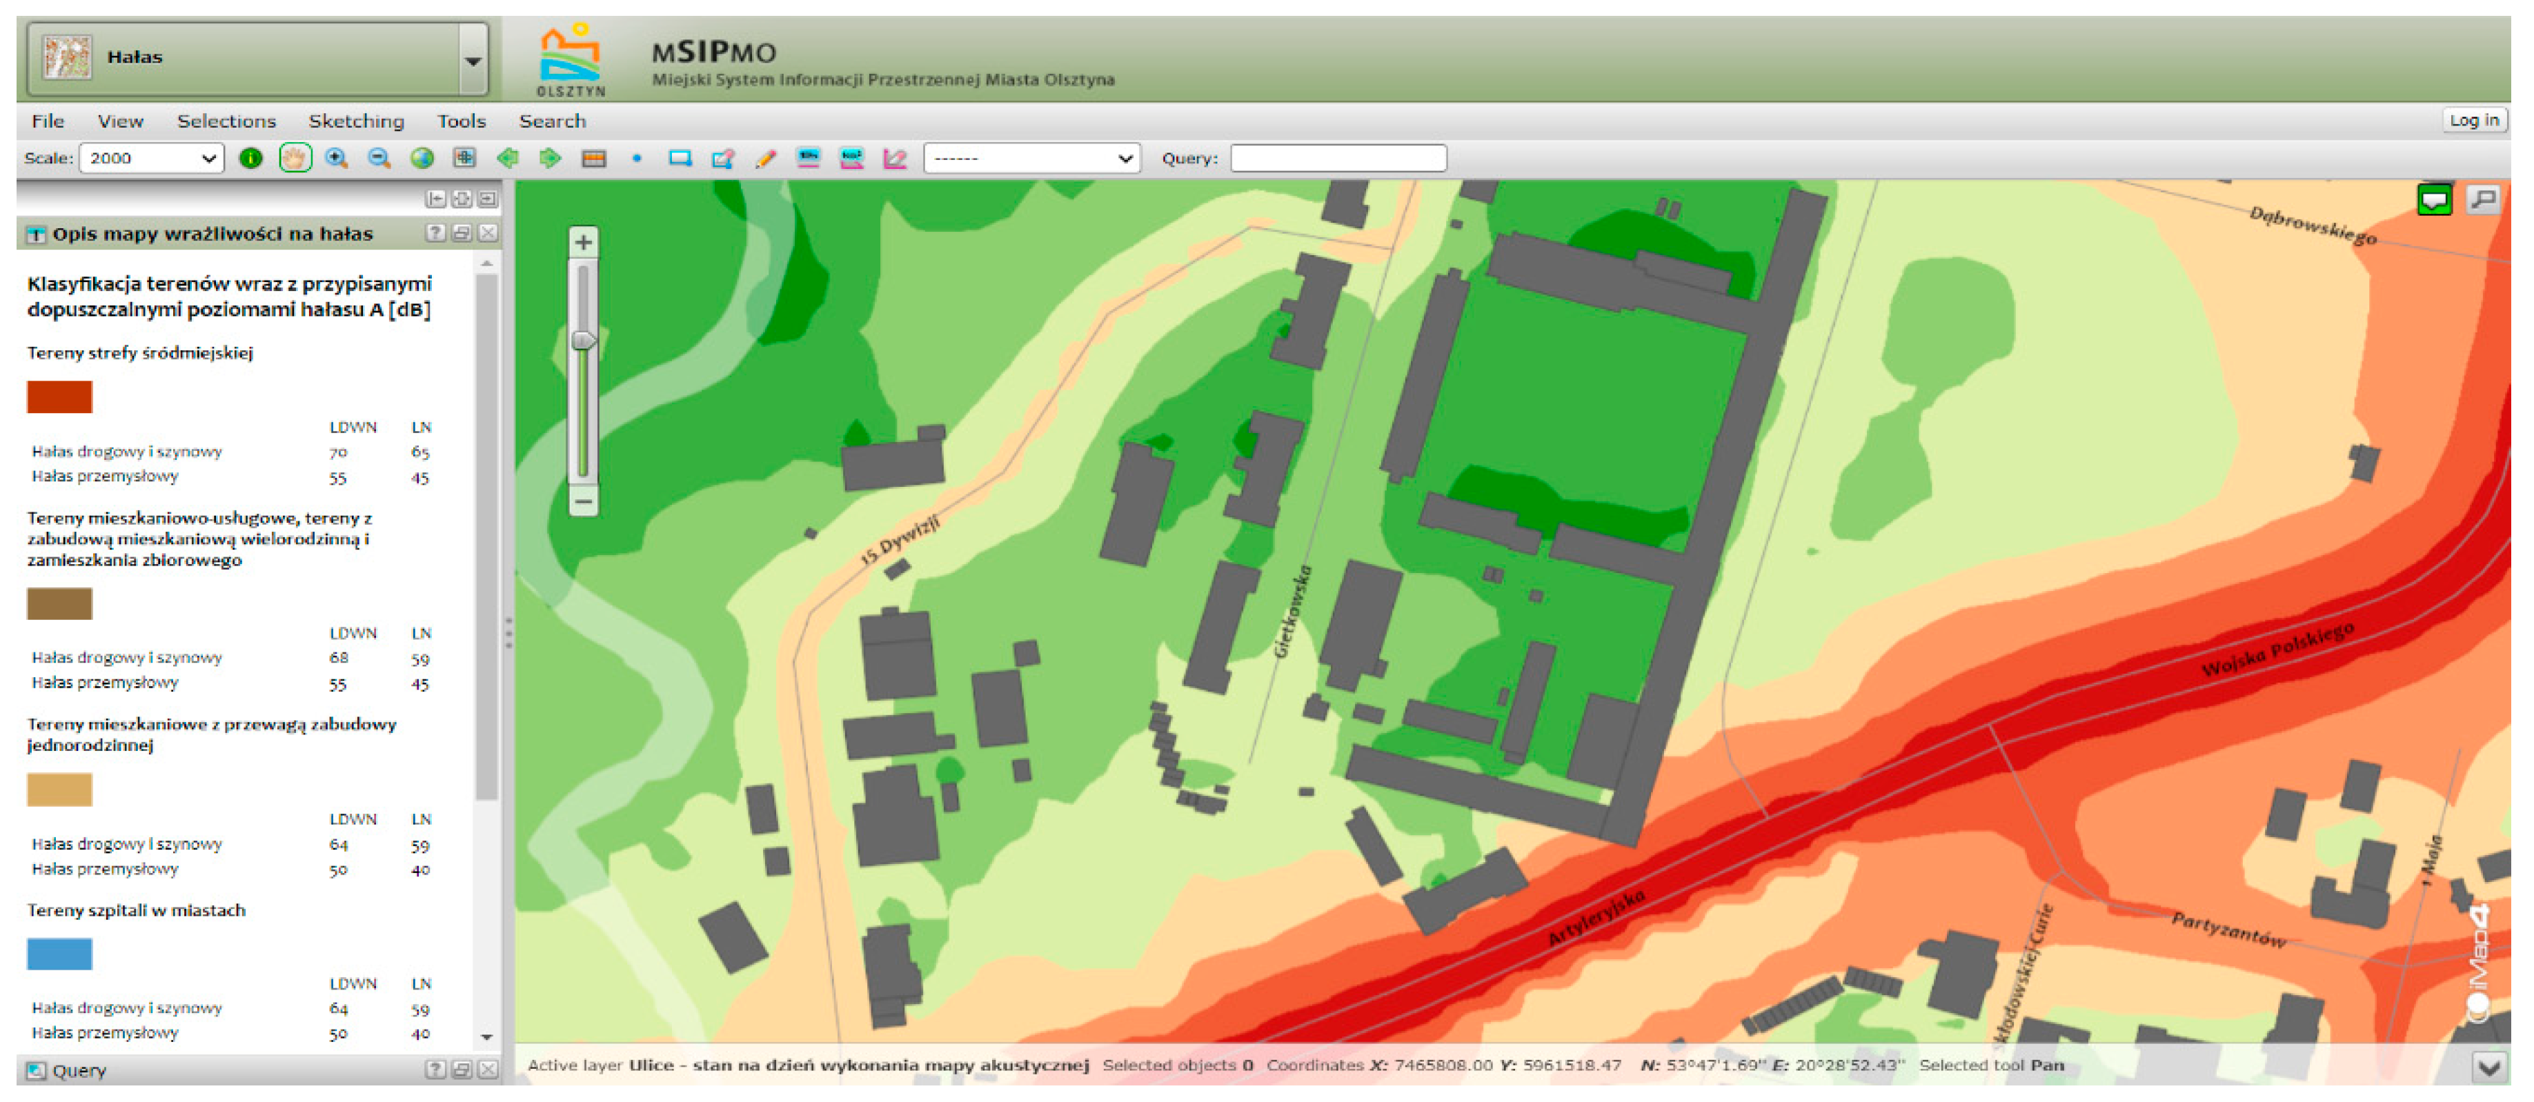Image resolution: width=2534 pixels, height=1102 pixels.
Task: Go to previous view green arrow
Action: pos(508,159)
